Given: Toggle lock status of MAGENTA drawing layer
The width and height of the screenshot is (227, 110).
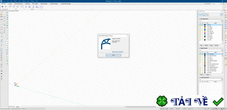Looking at the screenshot, I should pyautogui.click(x=200, y=33).
